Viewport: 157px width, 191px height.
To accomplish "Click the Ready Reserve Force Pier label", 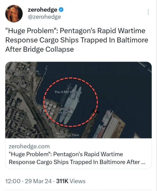I will click(x=62, y=111).
